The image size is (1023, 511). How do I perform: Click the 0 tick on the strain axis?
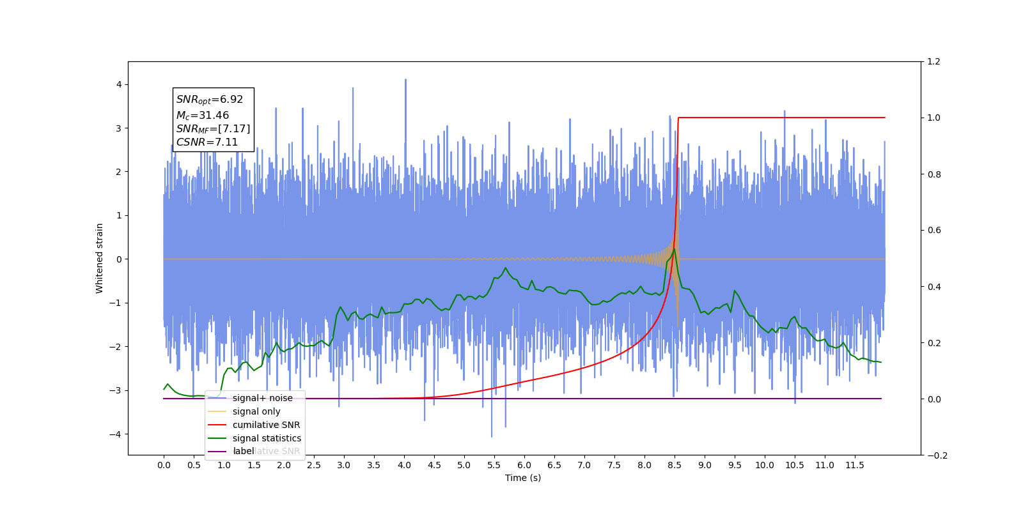click(x=118, y=259)
